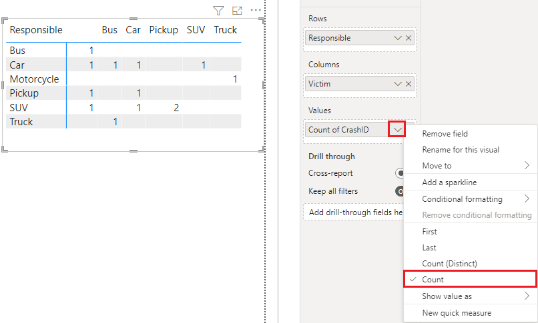
Task: Choose Add a sparkline option
Action: coord(471,182)
